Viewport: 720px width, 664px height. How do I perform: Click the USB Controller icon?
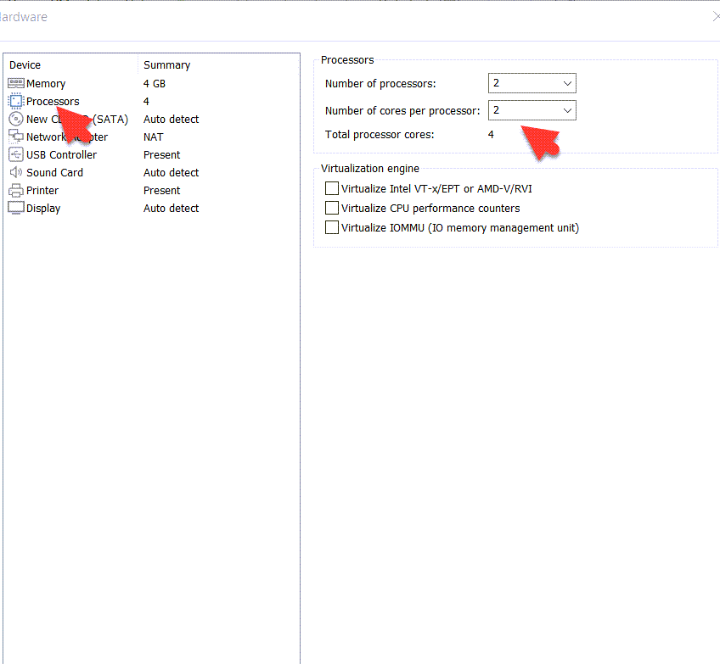[x=16, y=155]
